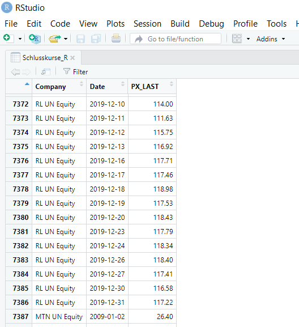Click the date cell 2019-12-31
Viewport: 299px width, 327px height.
click(x=107, y=303)
